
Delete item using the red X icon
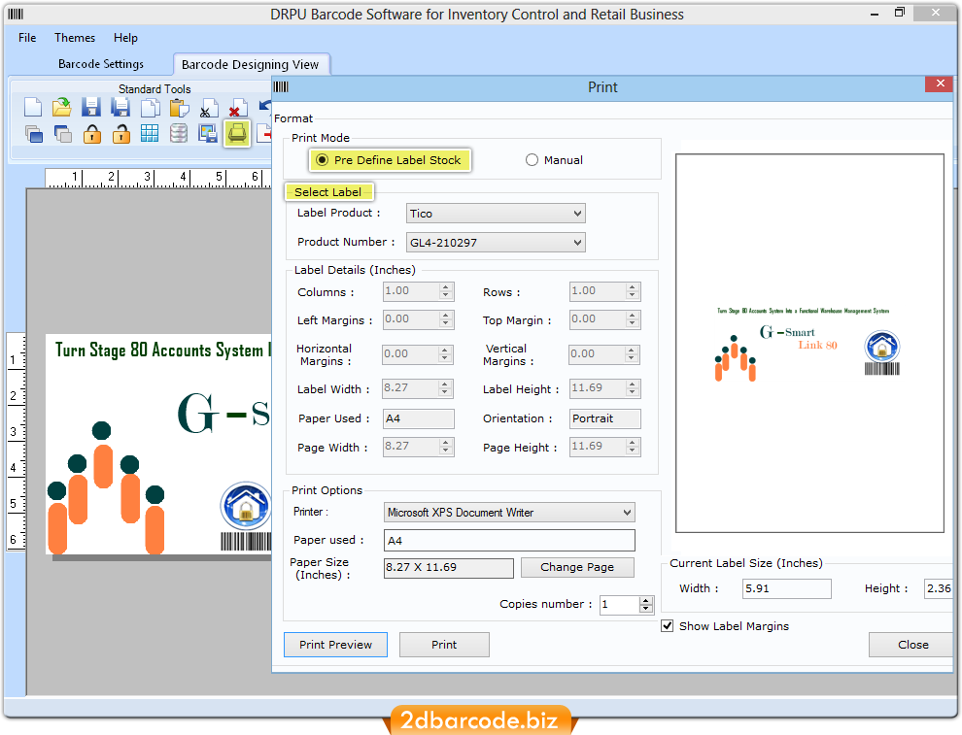tap(238, 108)
